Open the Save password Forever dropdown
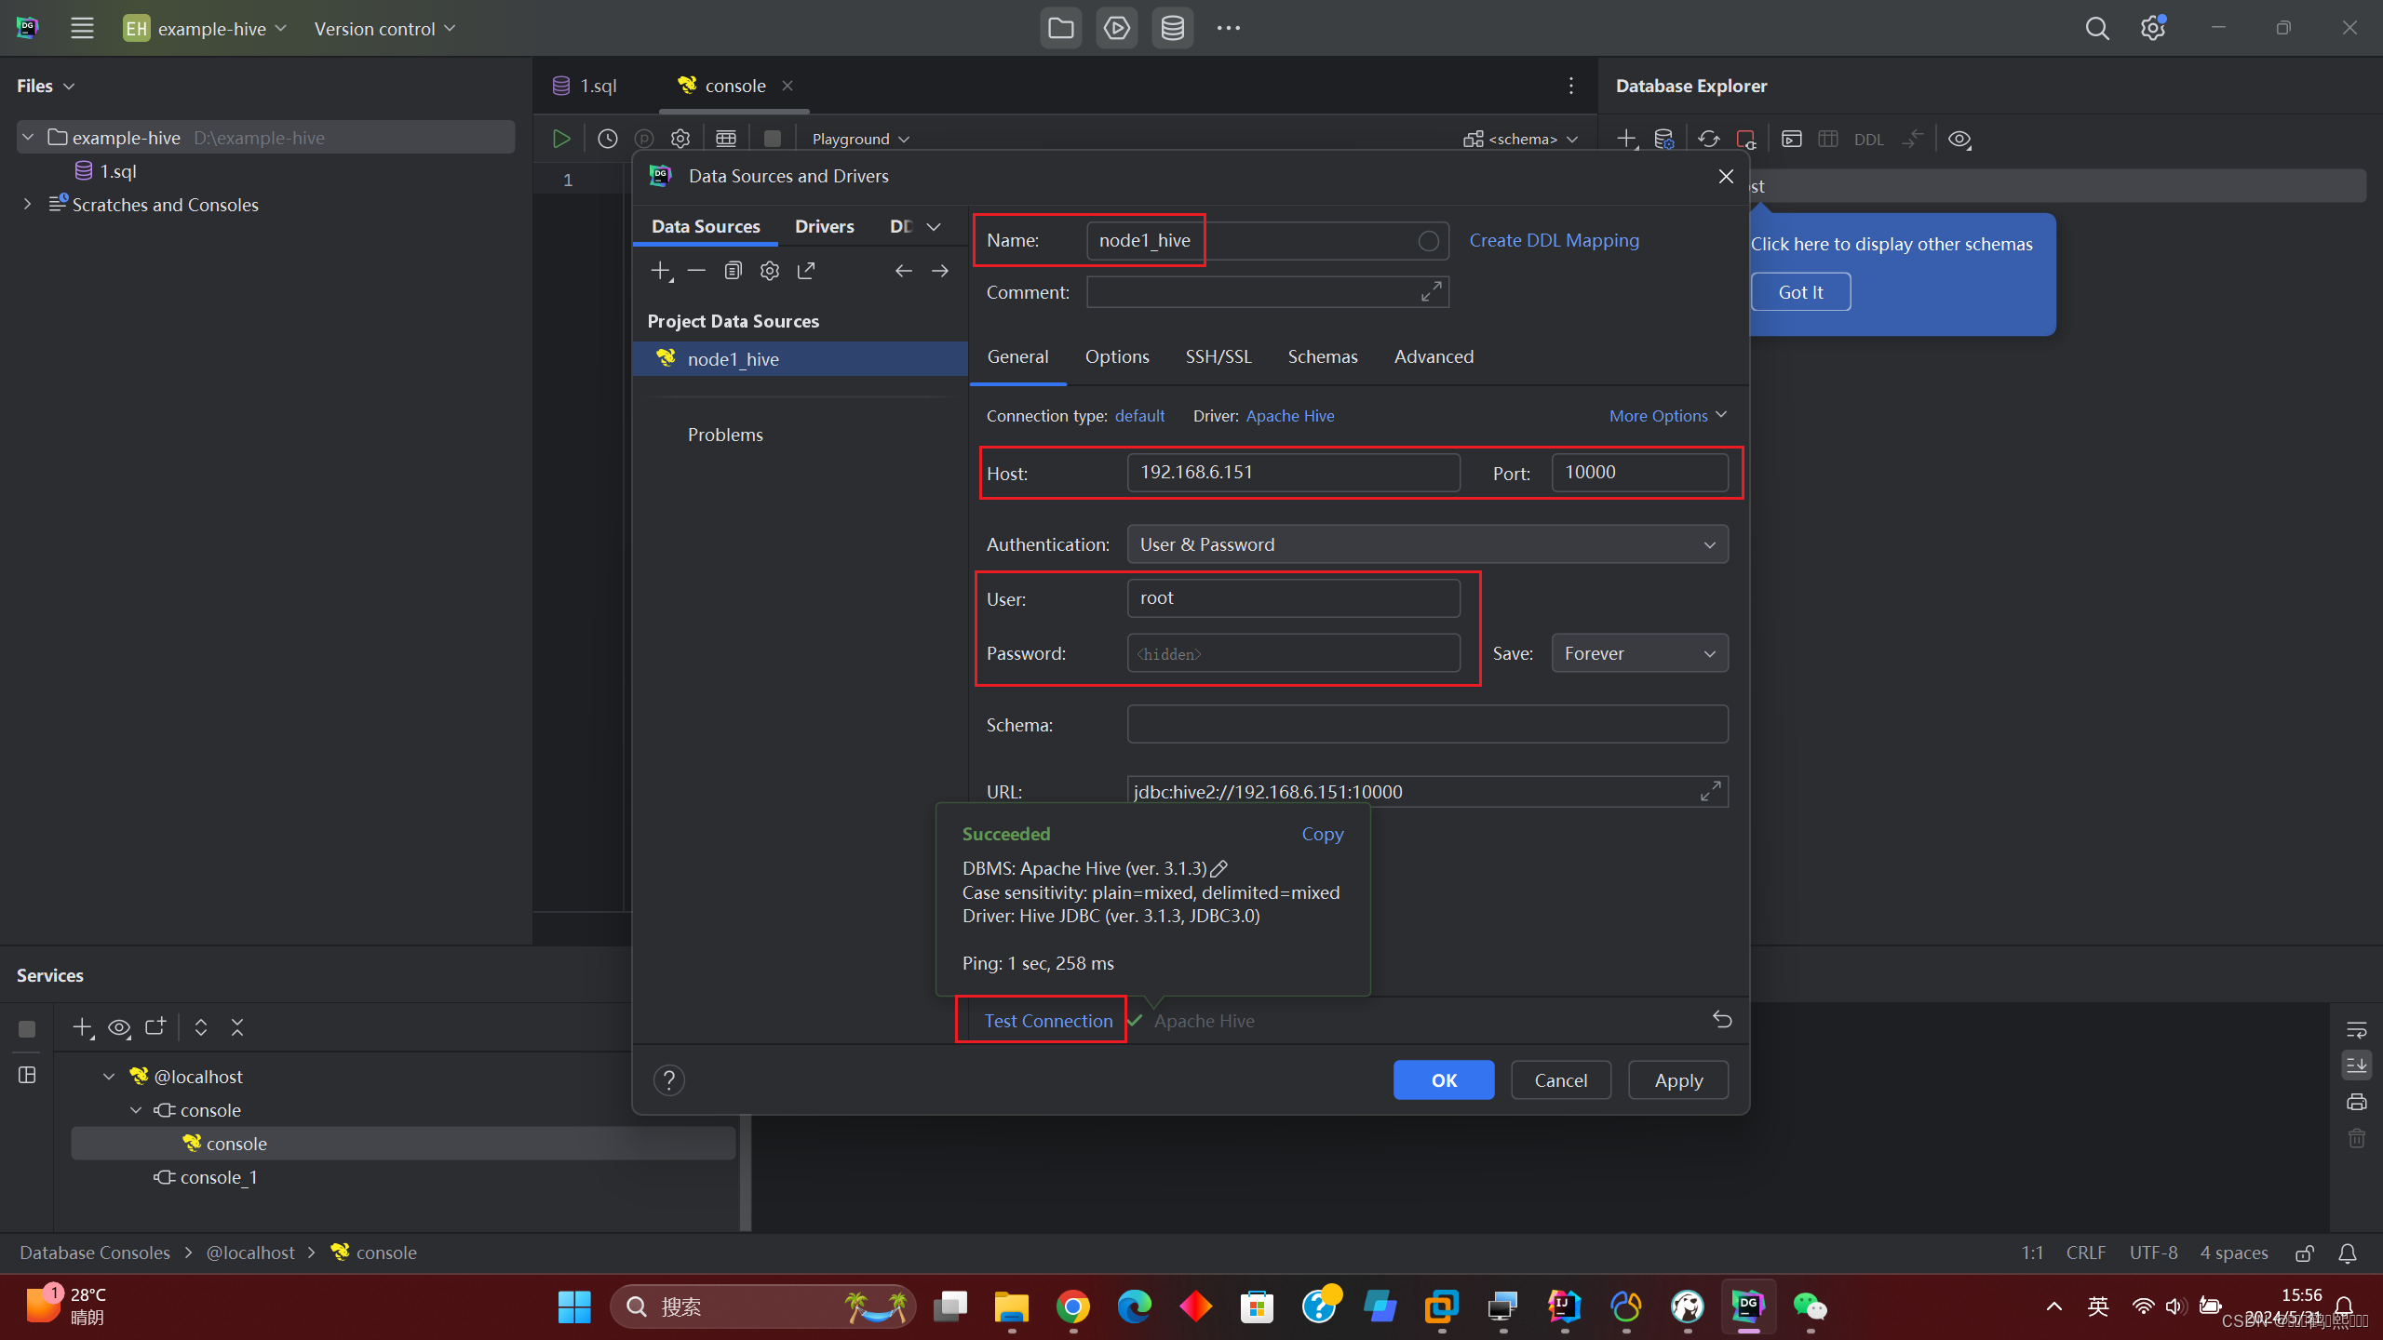2383x1340 pixels. pyautogui.click(x=1638, y=653)
